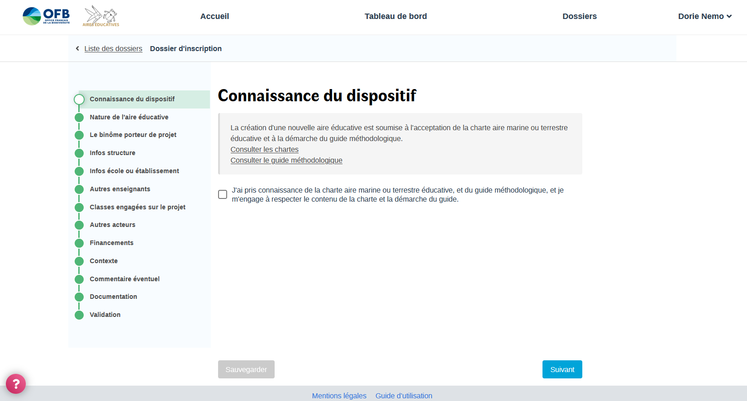
Task: Click the green step dot for Financements
Action: [79, 243]
